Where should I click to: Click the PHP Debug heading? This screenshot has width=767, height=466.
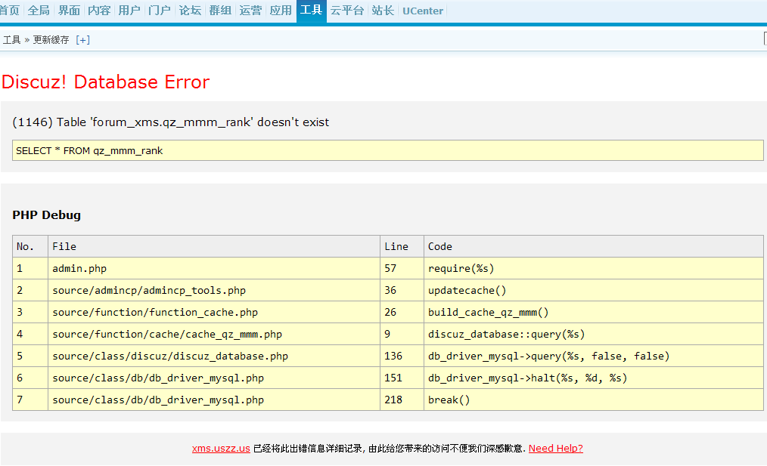pos(46,215)
